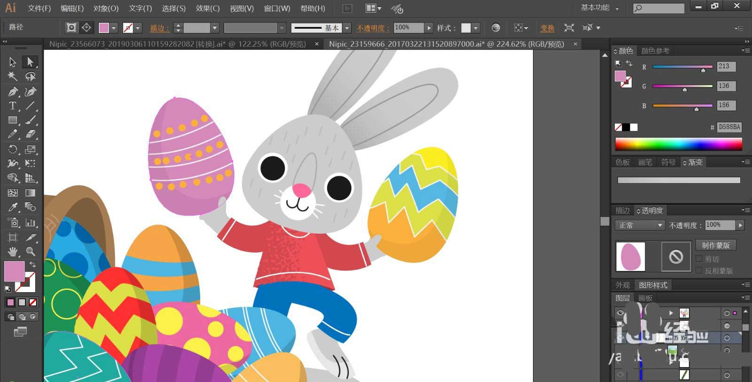Enable the 反相蒙版 invert mask checkbox

pos(699,271)
